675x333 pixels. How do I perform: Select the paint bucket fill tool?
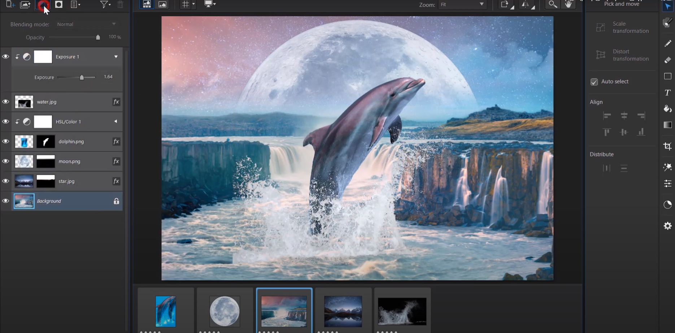pyautogui.click(x=668, y=109)
